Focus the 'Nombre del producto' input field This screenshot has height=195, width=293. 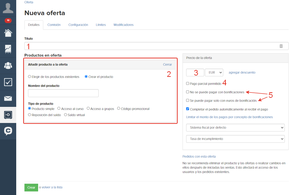pyautogui.click(x=63, y=93)
